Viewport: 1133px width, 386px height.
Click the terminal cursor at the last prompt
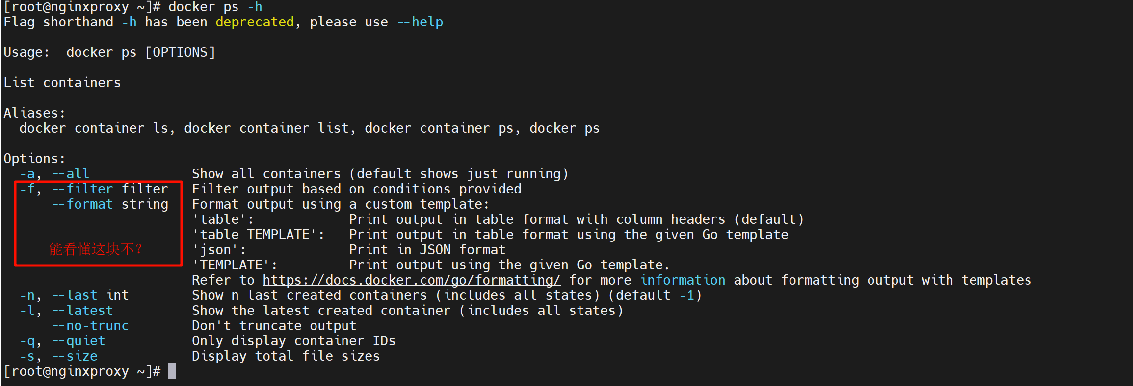172,371
